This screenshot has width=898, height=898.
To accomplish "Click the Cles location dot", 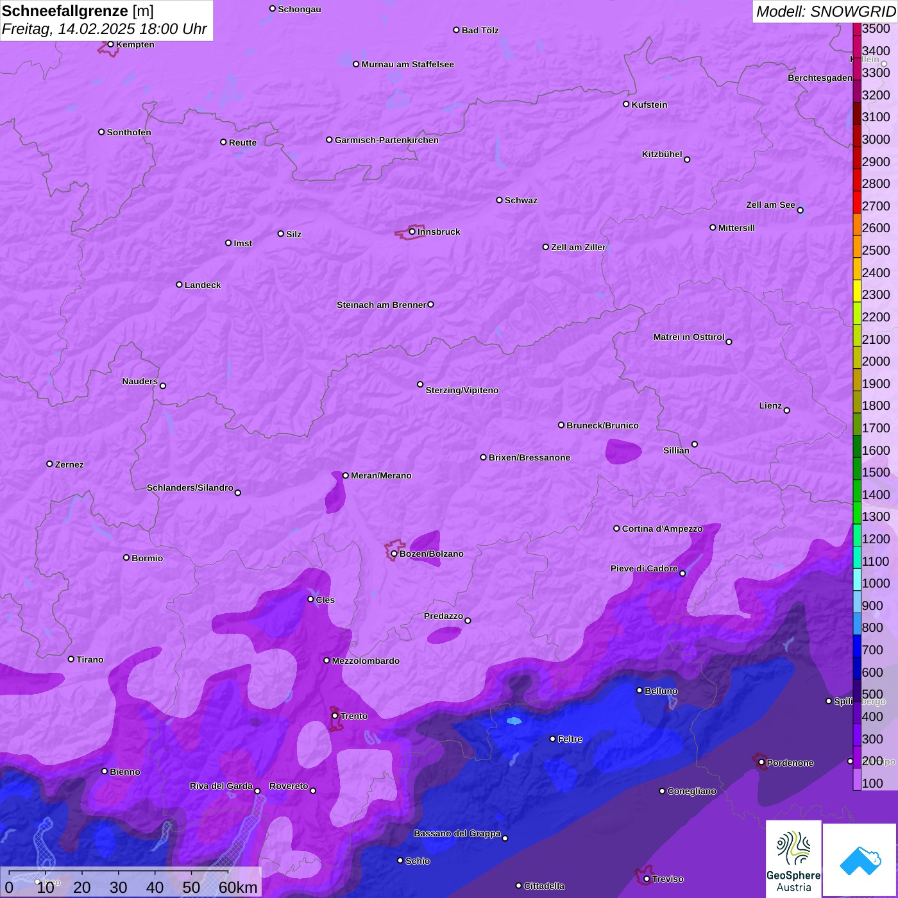I will (x=310, y=599).
